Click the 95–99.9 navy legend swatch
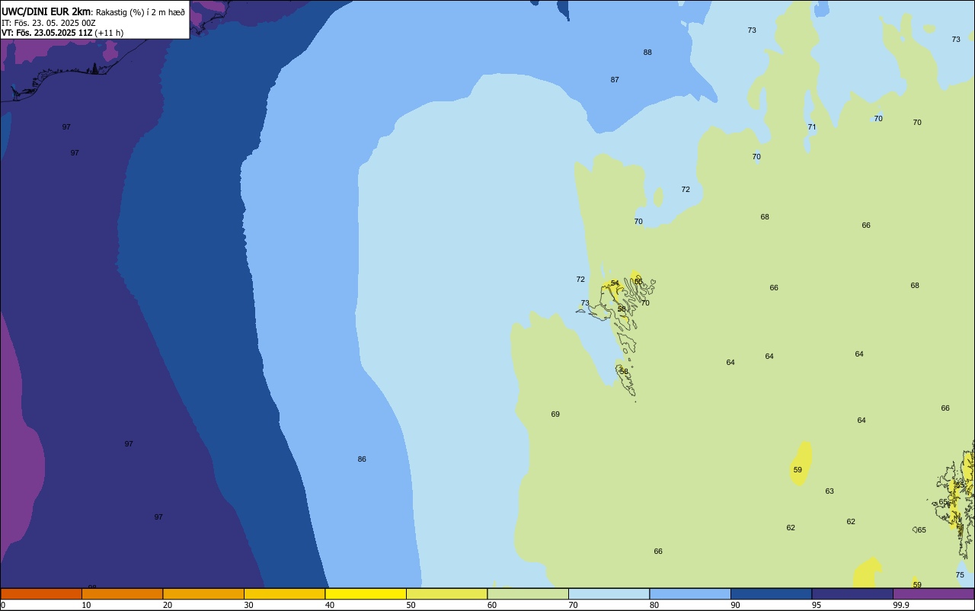 852,593
